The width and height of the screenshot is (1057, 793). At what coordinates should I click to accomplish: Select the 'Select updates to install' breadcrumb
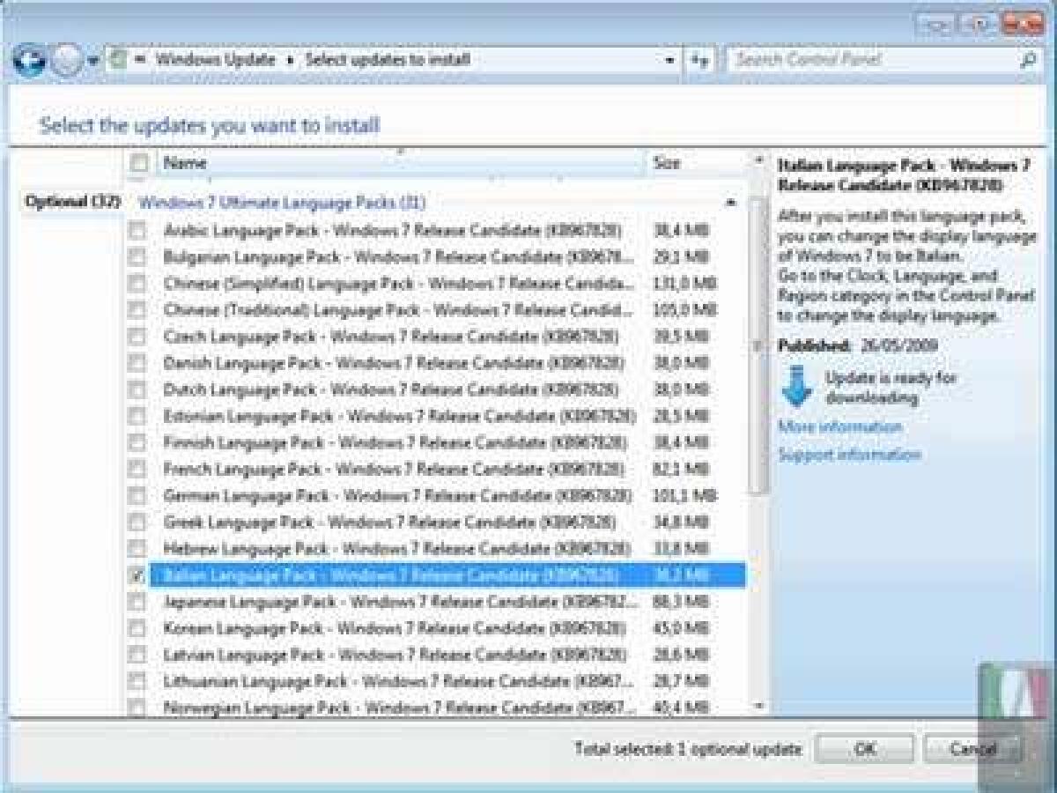click(x=388, y=60)
